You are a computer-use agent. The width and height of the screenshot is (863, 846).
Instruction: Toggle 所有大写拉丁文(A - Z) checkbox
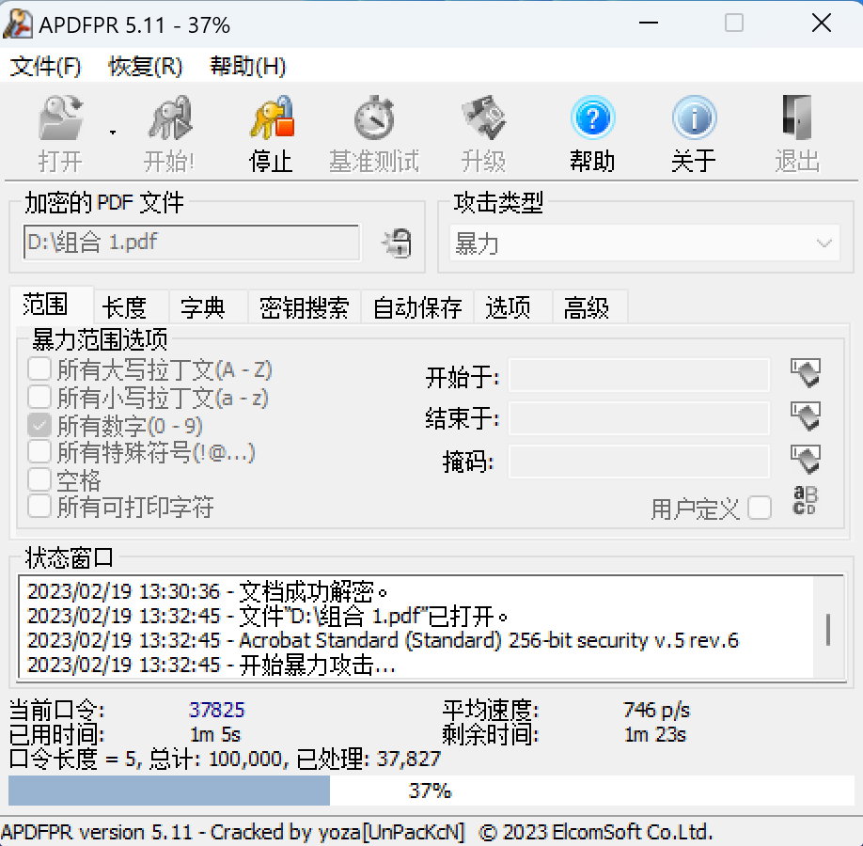pyautogui.click(x=39, y=369)
